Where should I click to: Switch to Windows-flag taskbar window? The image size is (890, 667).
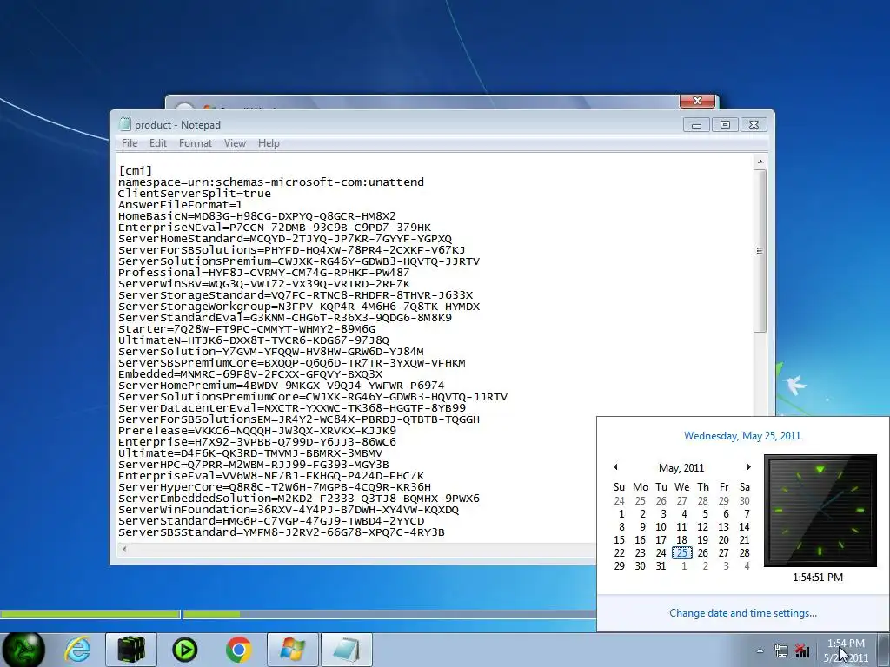click(x=292, y=650)
